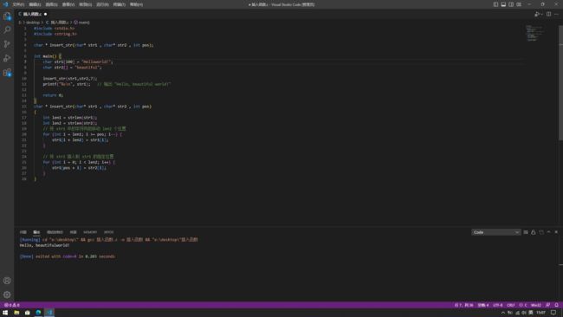Switch to the Terminal panel tab
563x317 pixels.
pyautogui.click(x=74, y=232)
